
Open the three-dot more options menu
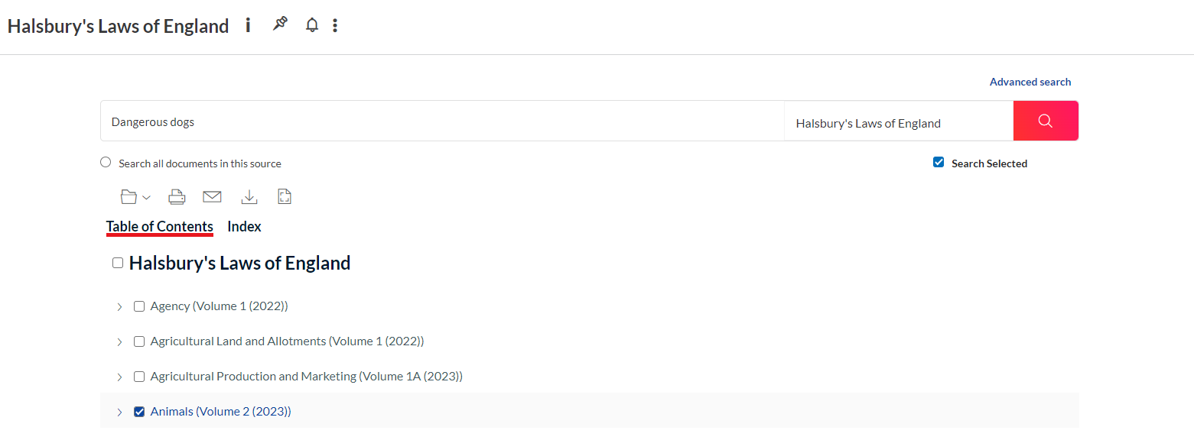pyautogui.click(x=335, y=25)
